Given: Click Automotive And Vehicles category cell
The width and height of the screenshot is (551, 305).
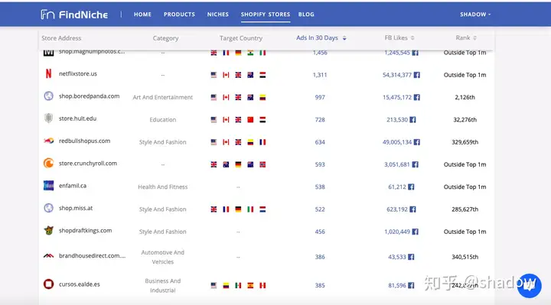Looking at the screenshot, I should click(x=163, y=257).
